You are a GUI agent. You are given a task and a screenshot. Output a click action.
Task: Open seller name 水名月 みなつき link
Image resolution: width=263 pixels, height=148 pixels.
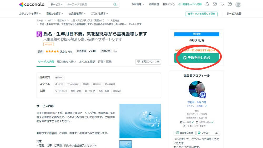click(196, 102)
